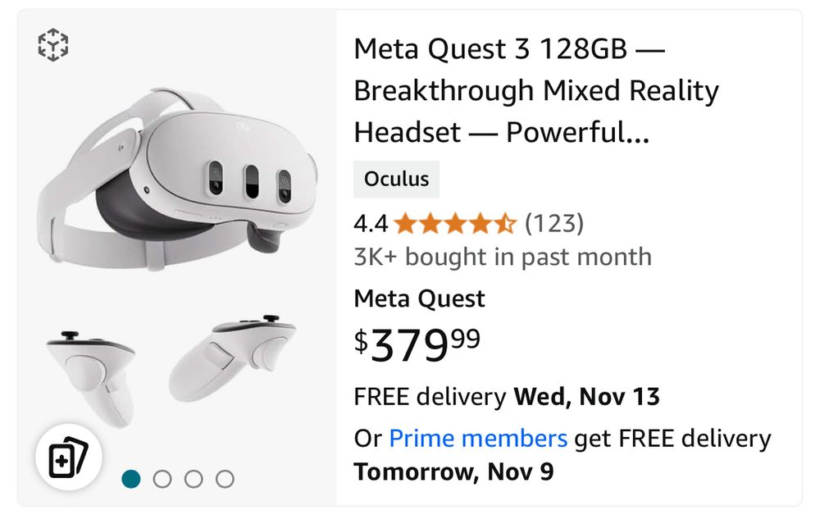This screenshot has height=515, width=820.
Task: Click the right Touch controller image
Action: (232, 358)
